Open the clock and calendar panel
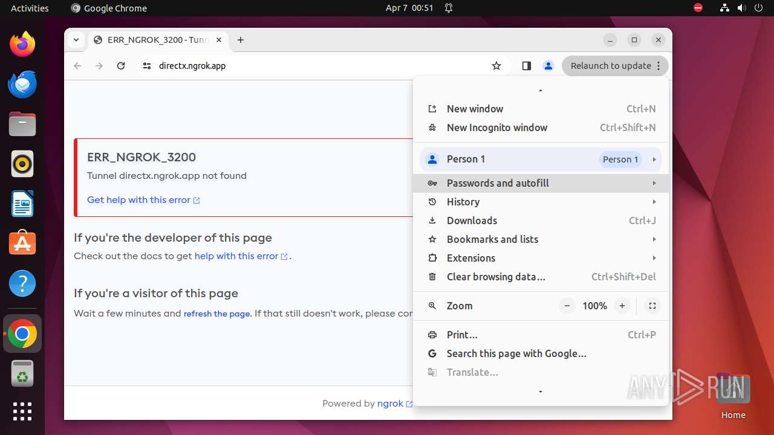 pos(409,8)
